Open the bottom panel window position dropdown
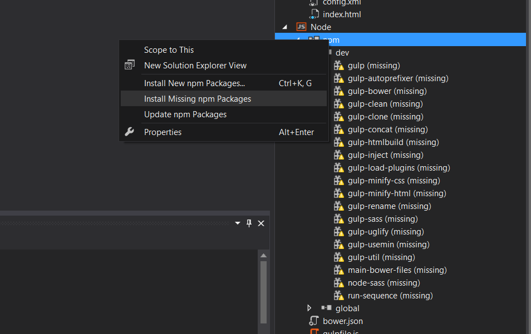531x334 pixels. [x=238, y=223]
